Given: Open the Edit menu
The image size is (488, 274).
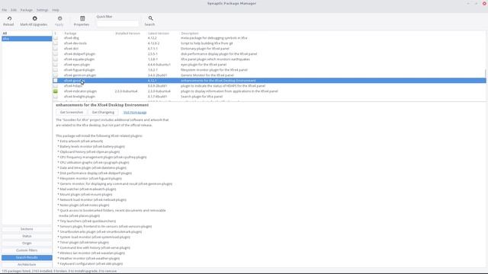Looking at the screenshot, I should 14,10.
